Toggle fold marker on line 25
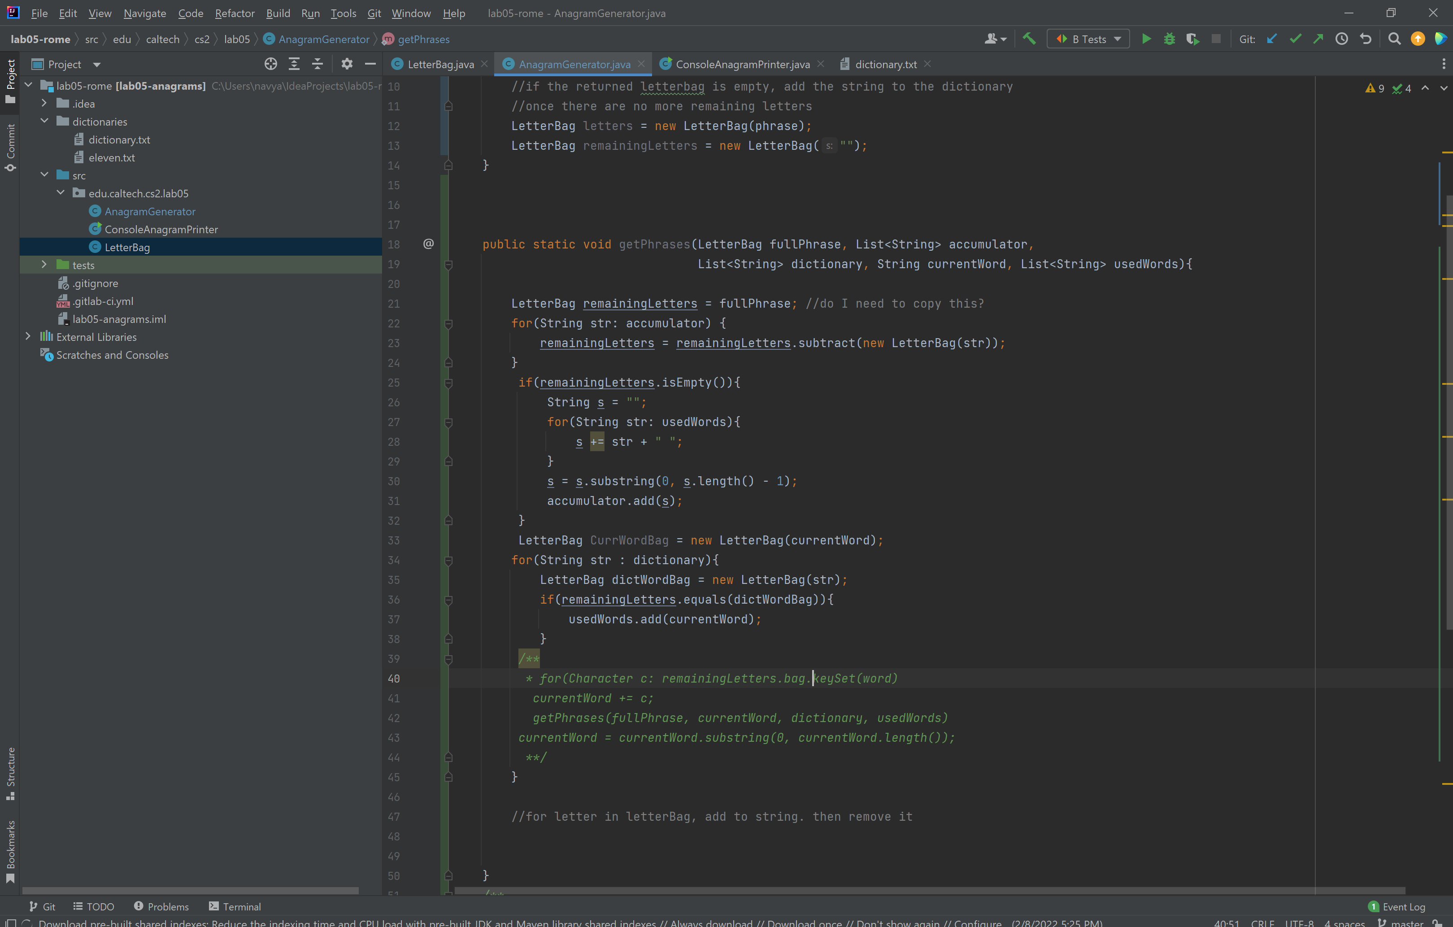Viewport: 1453px width, 927px height. tap(448, 383)
